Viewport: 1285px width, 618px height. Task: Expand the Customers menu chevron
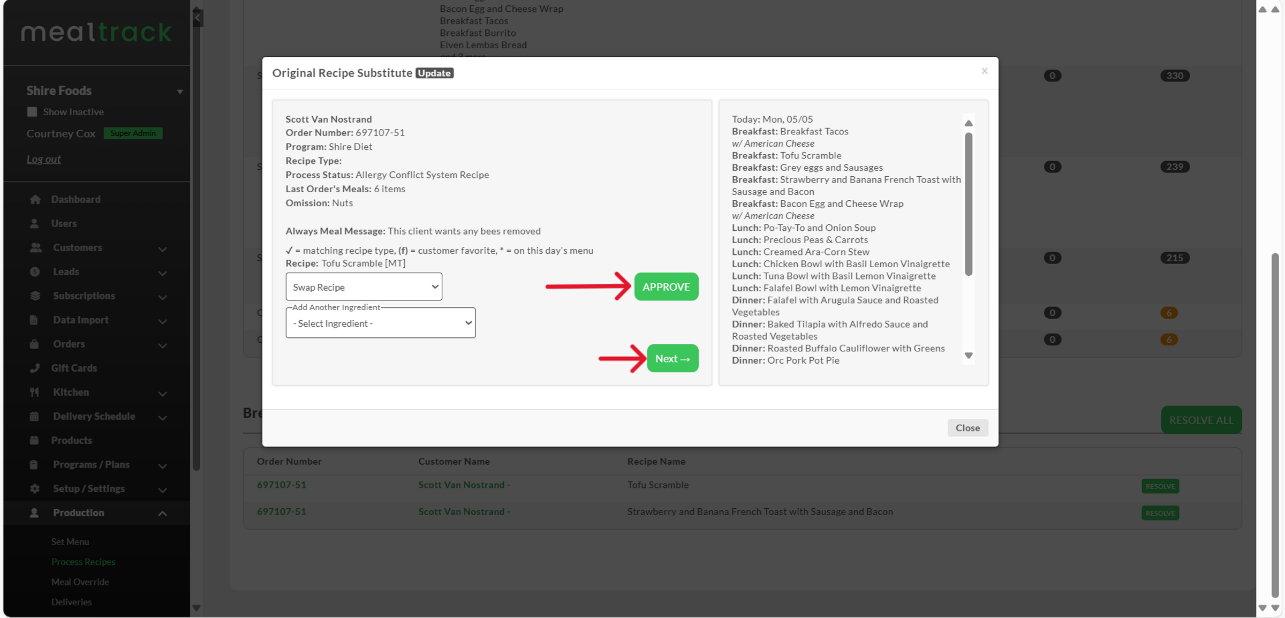[163, 248]
